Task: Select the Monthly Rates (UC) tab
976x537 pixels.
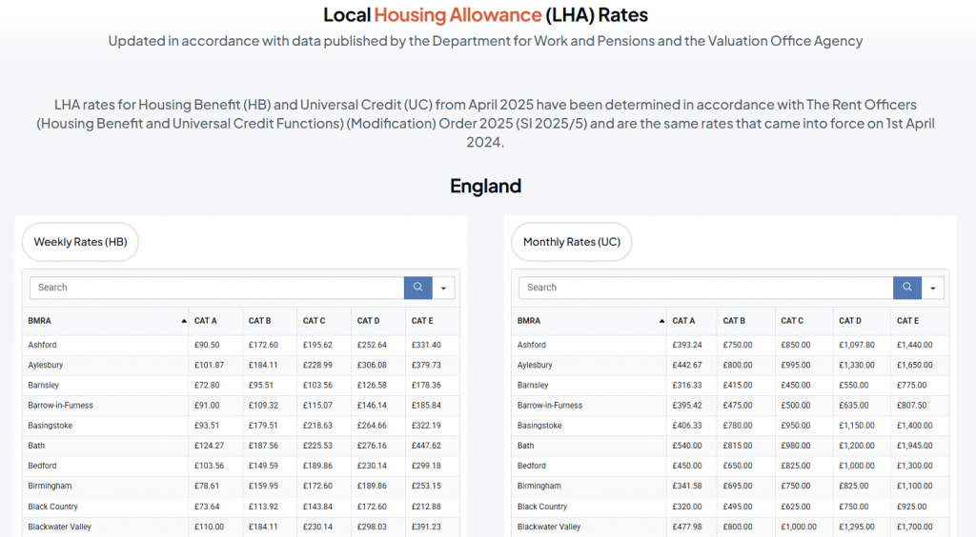Action: click(x=571, y=242)
